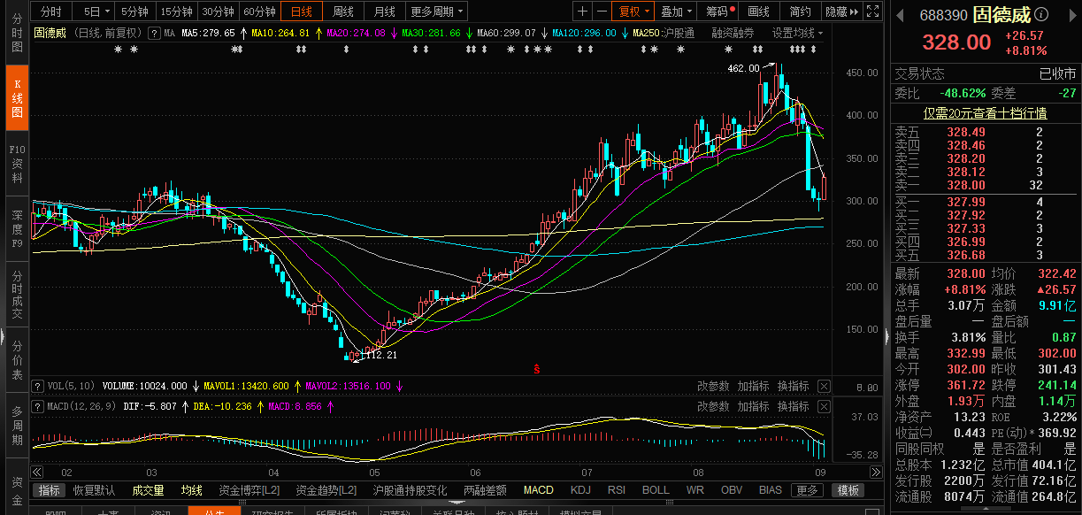1082x515 pixels.
Task: Click the MA help question mark icon
Action: tap(153, 33)
